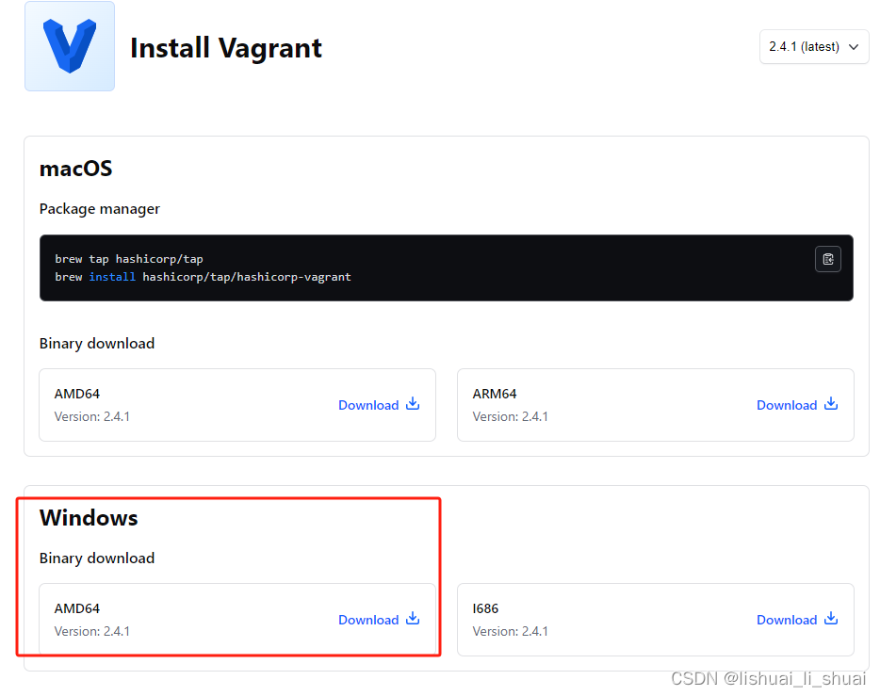This screenshot has height=696, width=880.
Task: Click the CSDN @lishuai_li_shuai watermark
Action: (x=769, y=677)
